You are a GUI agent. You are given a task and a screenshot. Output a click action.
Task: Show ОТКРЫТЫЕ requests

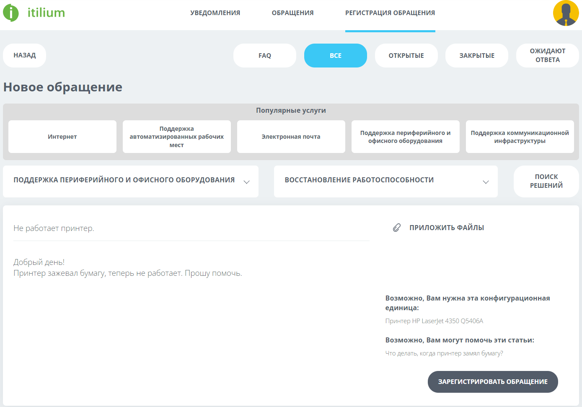pos(406,55)
